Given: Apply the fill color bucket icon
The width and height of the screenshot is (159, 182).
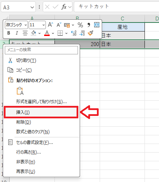Looking at the screenshot, I should 33,33.
